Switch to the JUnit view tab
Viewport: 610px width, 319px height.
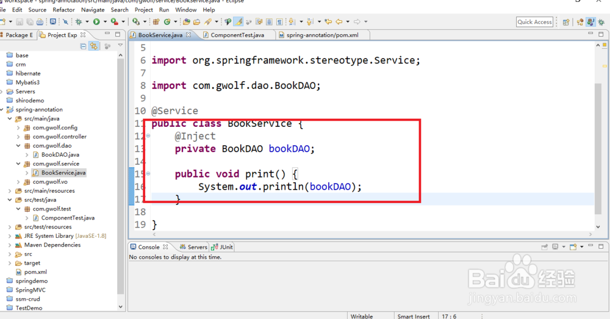tap(222, 247)
